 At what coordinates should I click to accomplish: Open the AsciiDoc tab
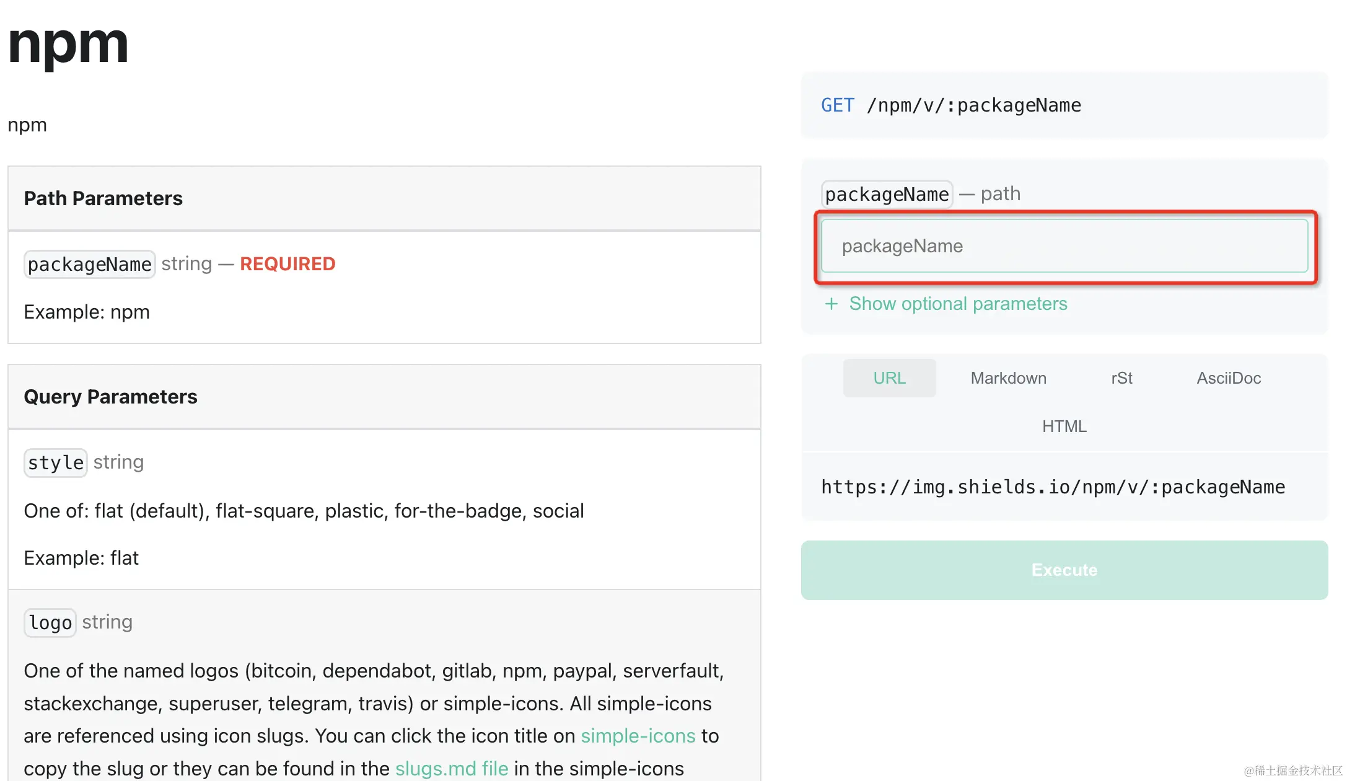tap(1229, 378)
